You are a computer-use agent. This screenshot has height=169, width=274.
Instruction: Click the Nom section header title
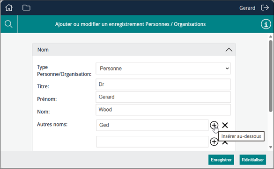tap(43, 50)
